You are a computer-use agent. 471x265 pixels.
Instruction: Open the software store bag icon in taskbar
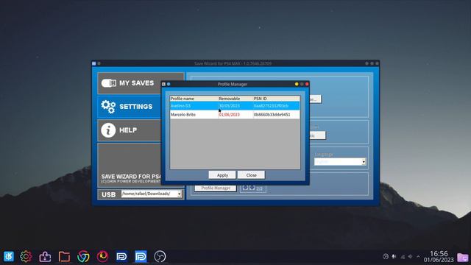(x=45, y=257)
